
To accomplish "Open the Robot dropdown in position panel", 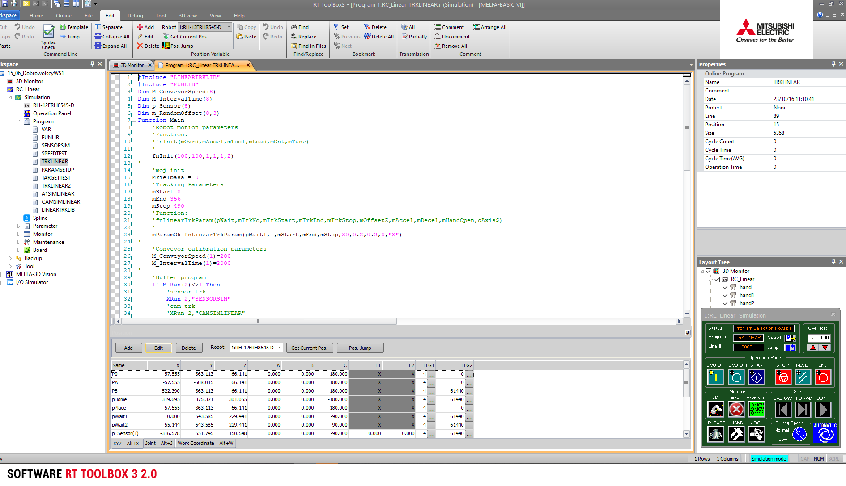I will [279, 348].
